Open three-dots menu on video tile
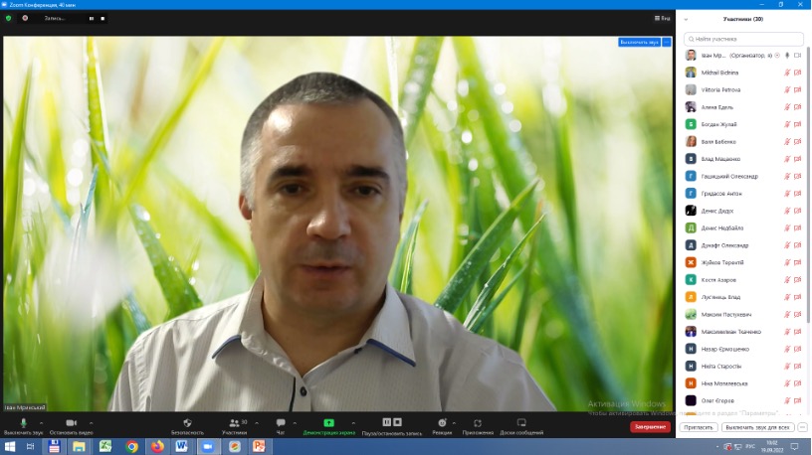Screen dimensions: 812x455 [x=667, y=42]
